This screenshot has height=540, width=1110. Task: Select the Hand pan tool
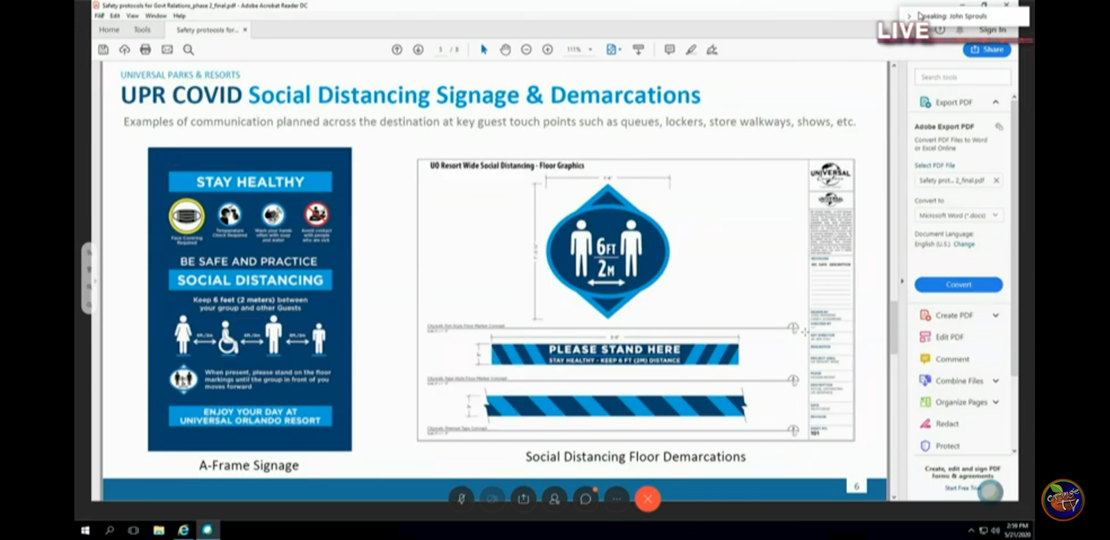point(505,49)
